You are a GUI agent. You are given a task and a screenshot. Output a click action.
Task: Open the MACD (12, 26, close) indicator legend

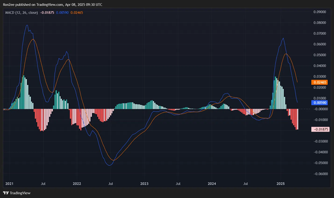click(x=20, y=12)
